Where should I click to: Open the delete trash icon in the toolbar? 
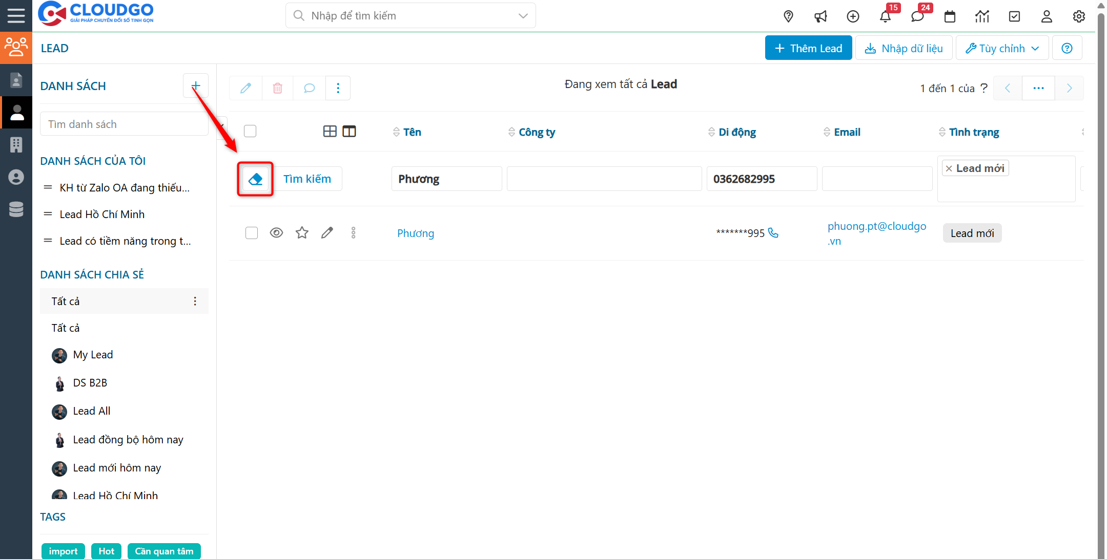tap(277, 88)
